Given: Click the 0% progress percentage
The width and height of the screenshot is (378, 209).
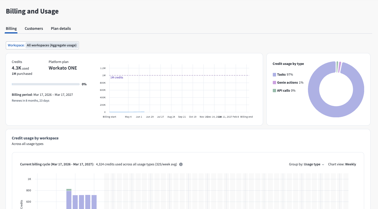Looking at the screenshot, I should [x=84, y=84].
